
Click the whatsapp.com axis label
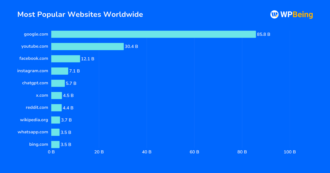[x=32, y=132]
